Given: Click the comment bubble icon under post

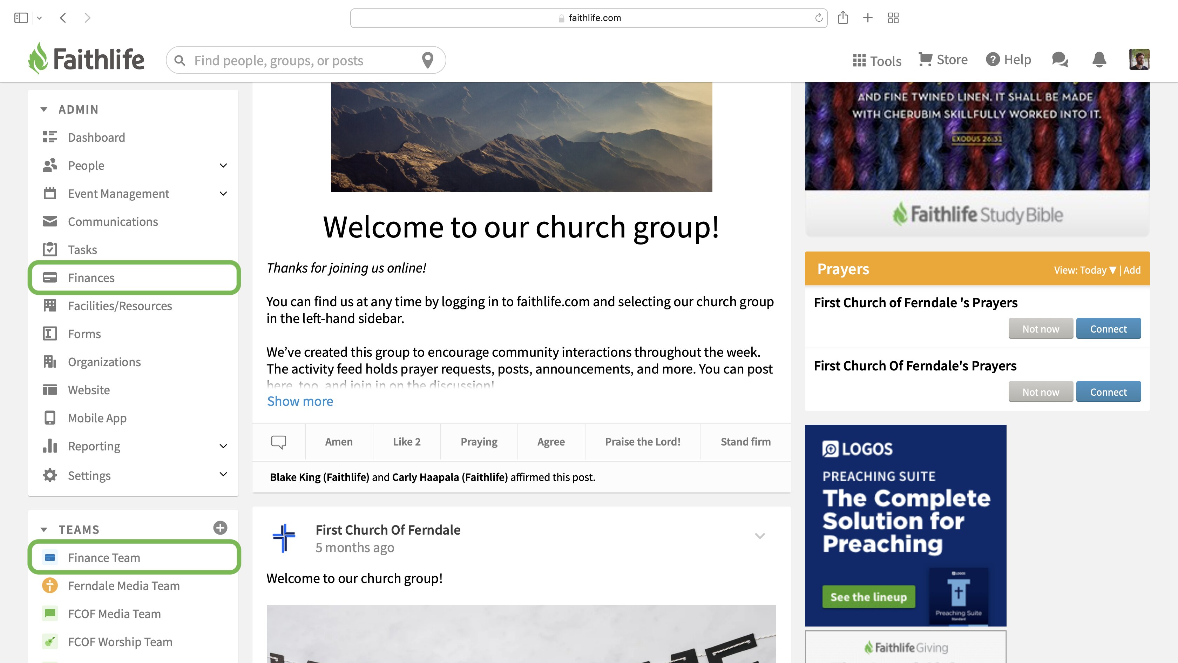Looking at the screenshot, I should pyautogui.click(x=278, y=442).
